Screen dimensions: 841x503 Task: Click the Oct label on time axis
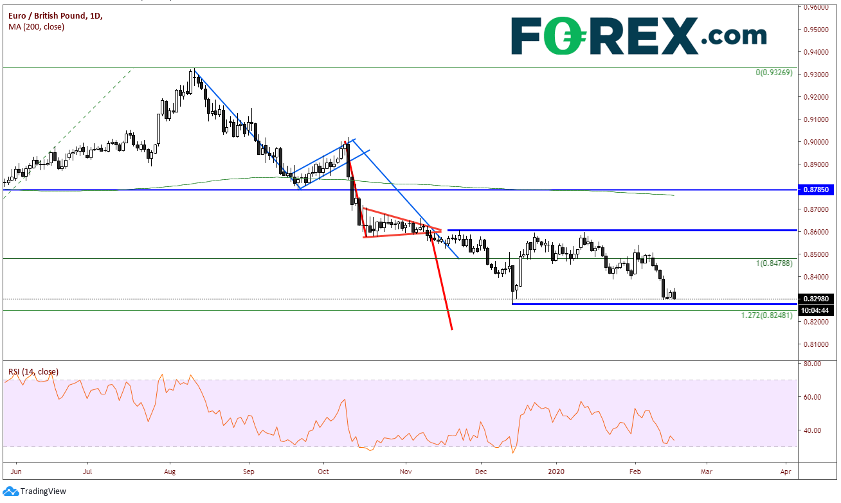(x=323, y=471)
